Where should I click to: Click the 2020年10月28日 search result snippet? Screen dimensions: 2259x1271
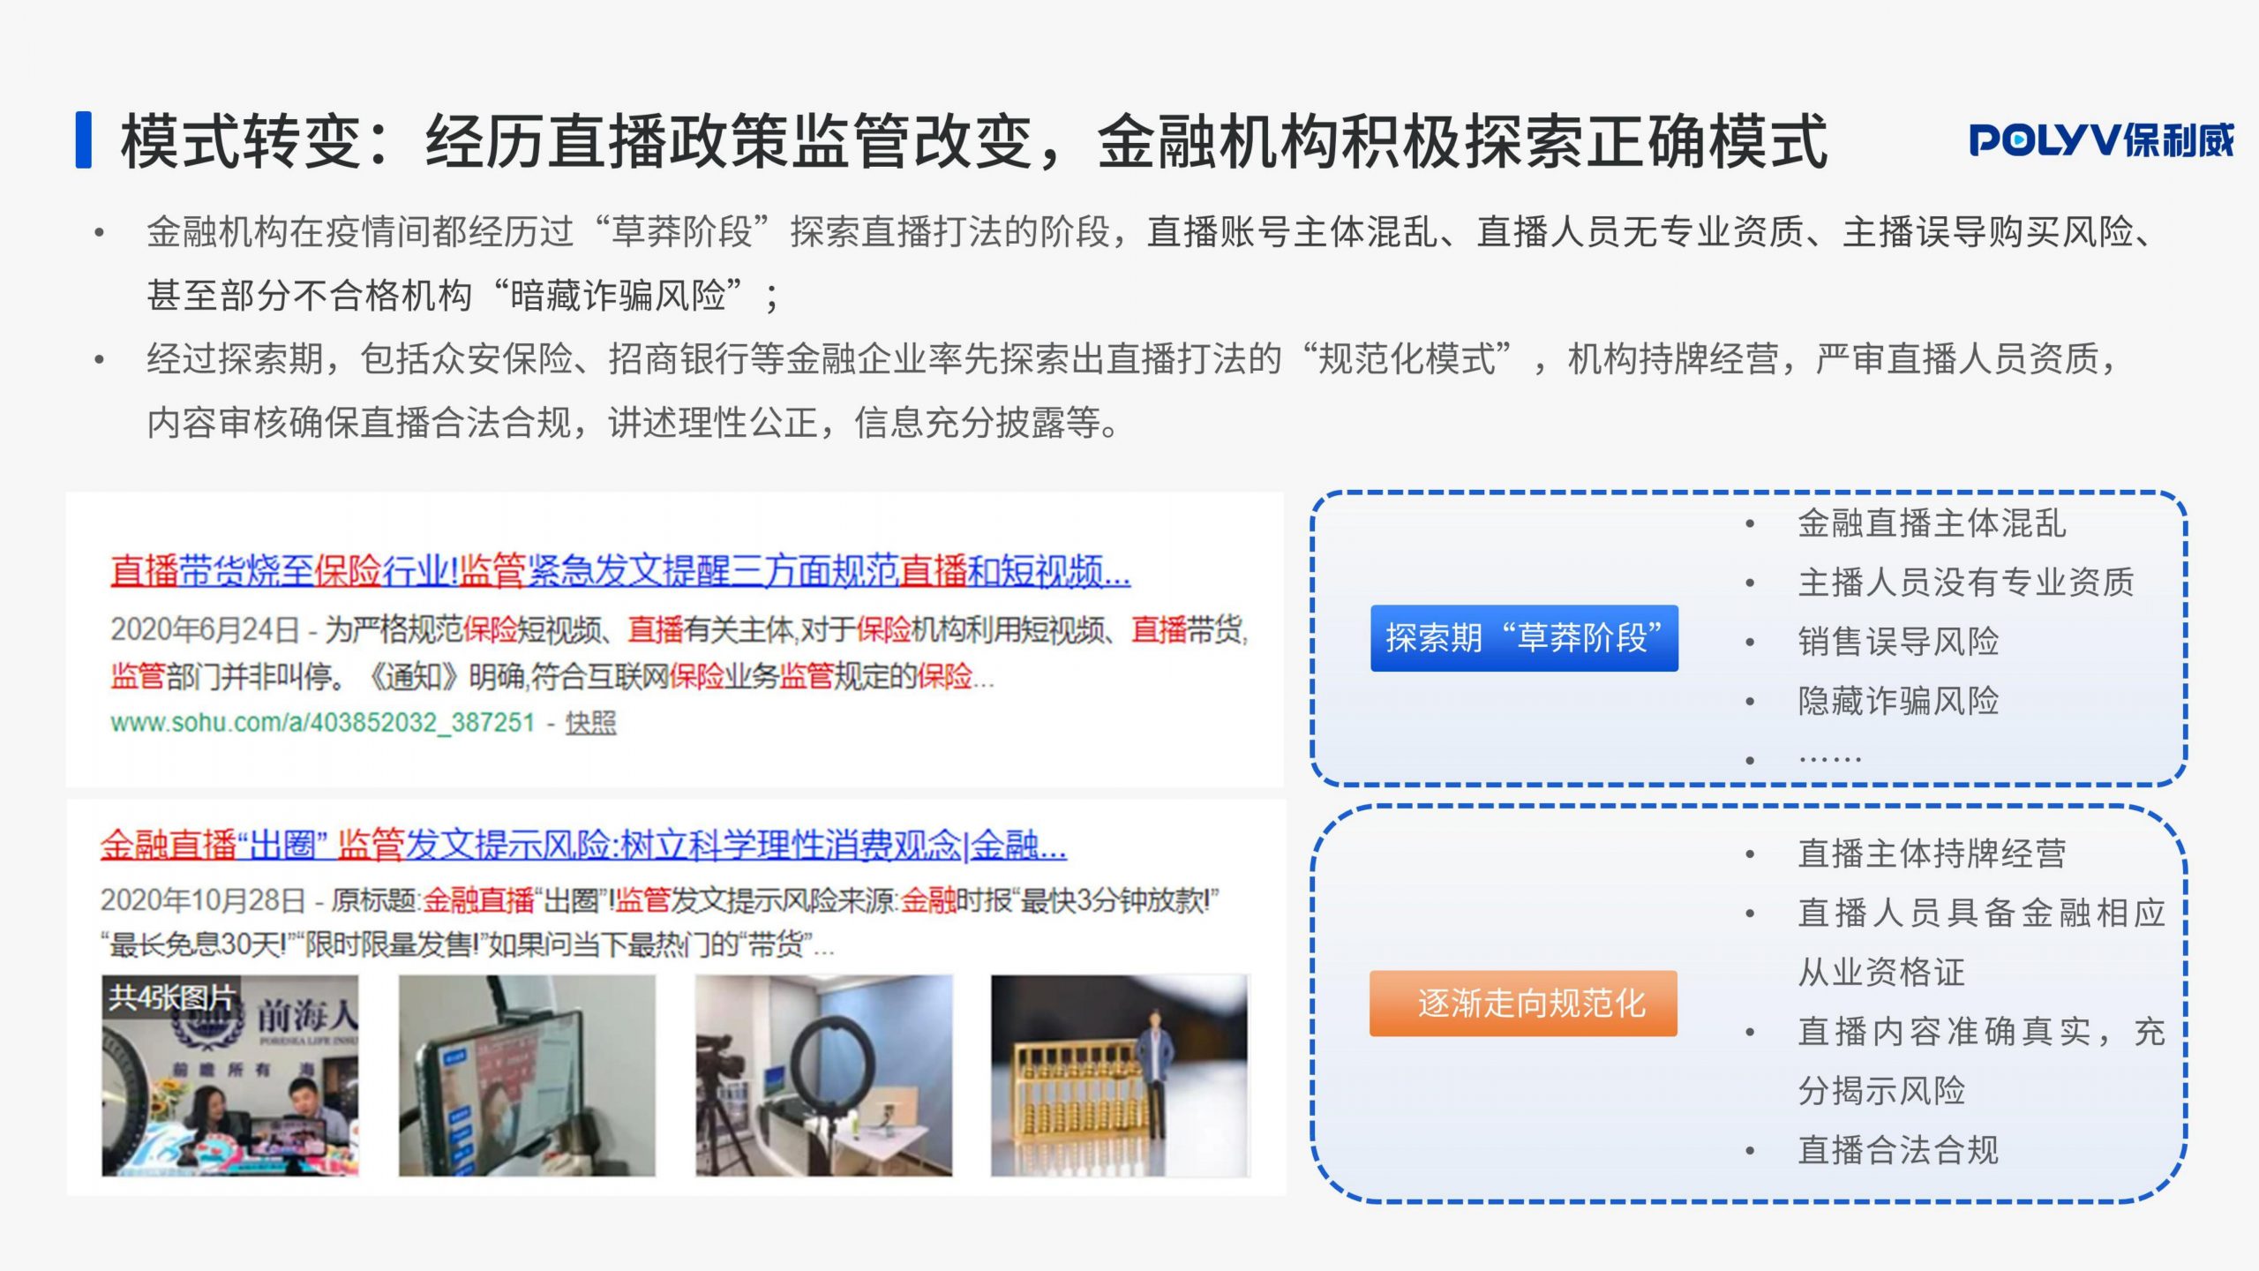pos(659,922)
